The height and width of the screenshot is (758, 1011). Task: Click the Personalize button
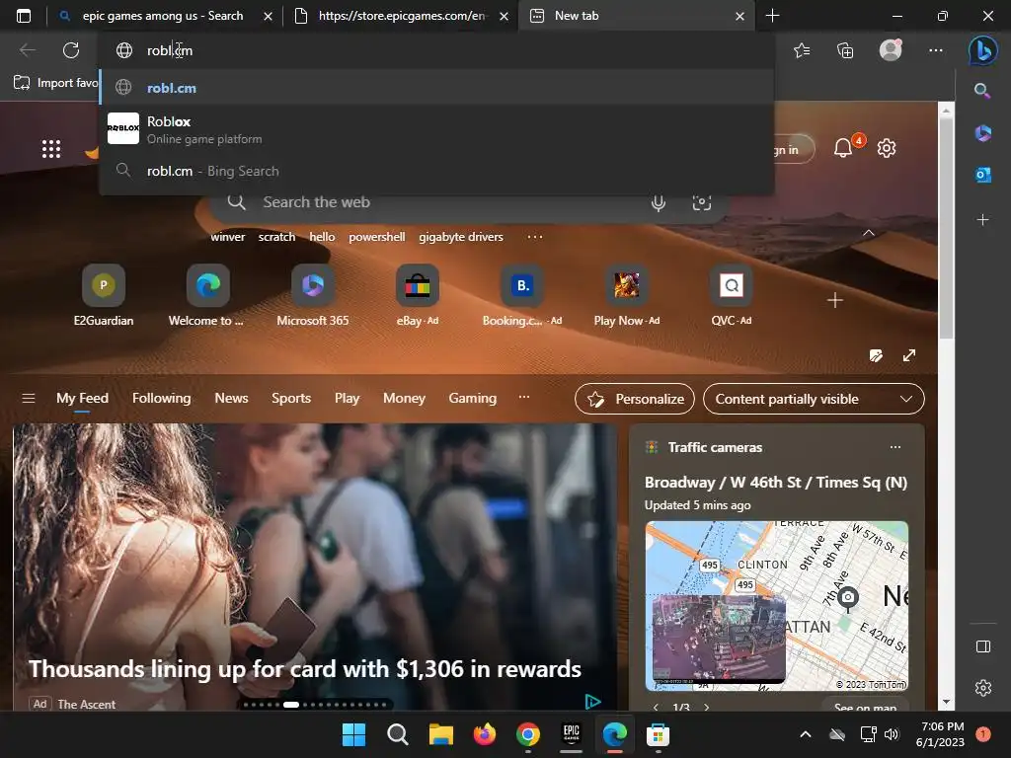pos(635,399)
